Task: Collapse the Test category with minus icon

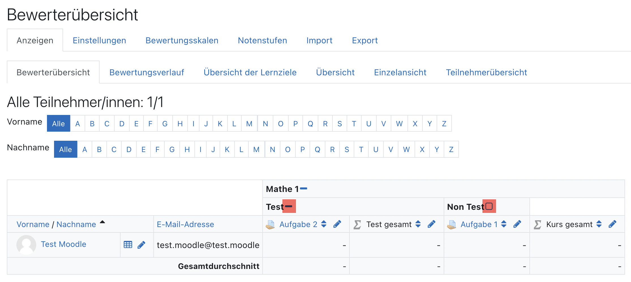Action: tap(289, 206)
